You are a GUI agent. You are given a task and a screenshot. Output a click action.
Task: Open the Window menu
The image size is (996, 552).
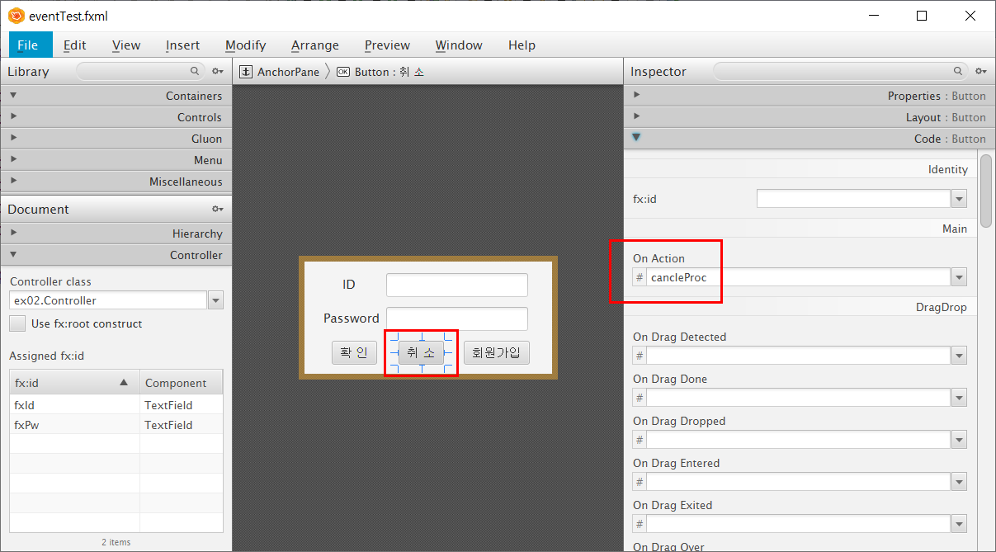(459, 45)
